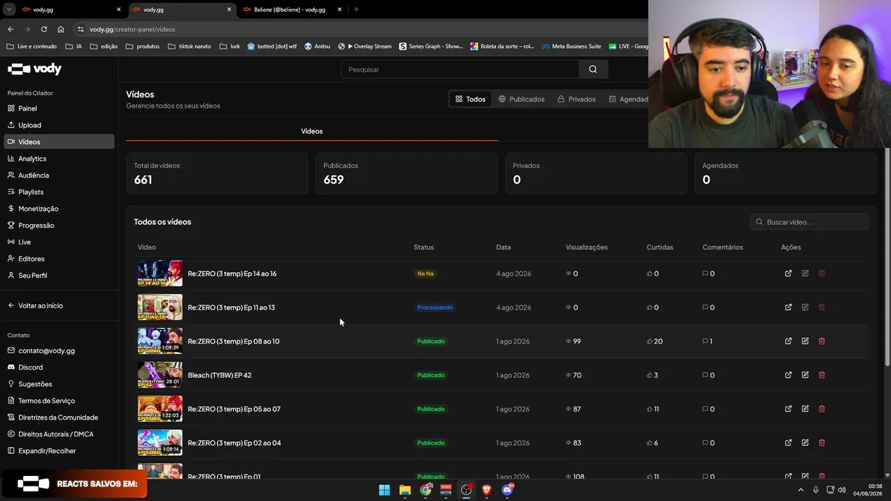Open the Windows Start menu
The width and height of the screenshot is (891, 501).
[384, 490]
